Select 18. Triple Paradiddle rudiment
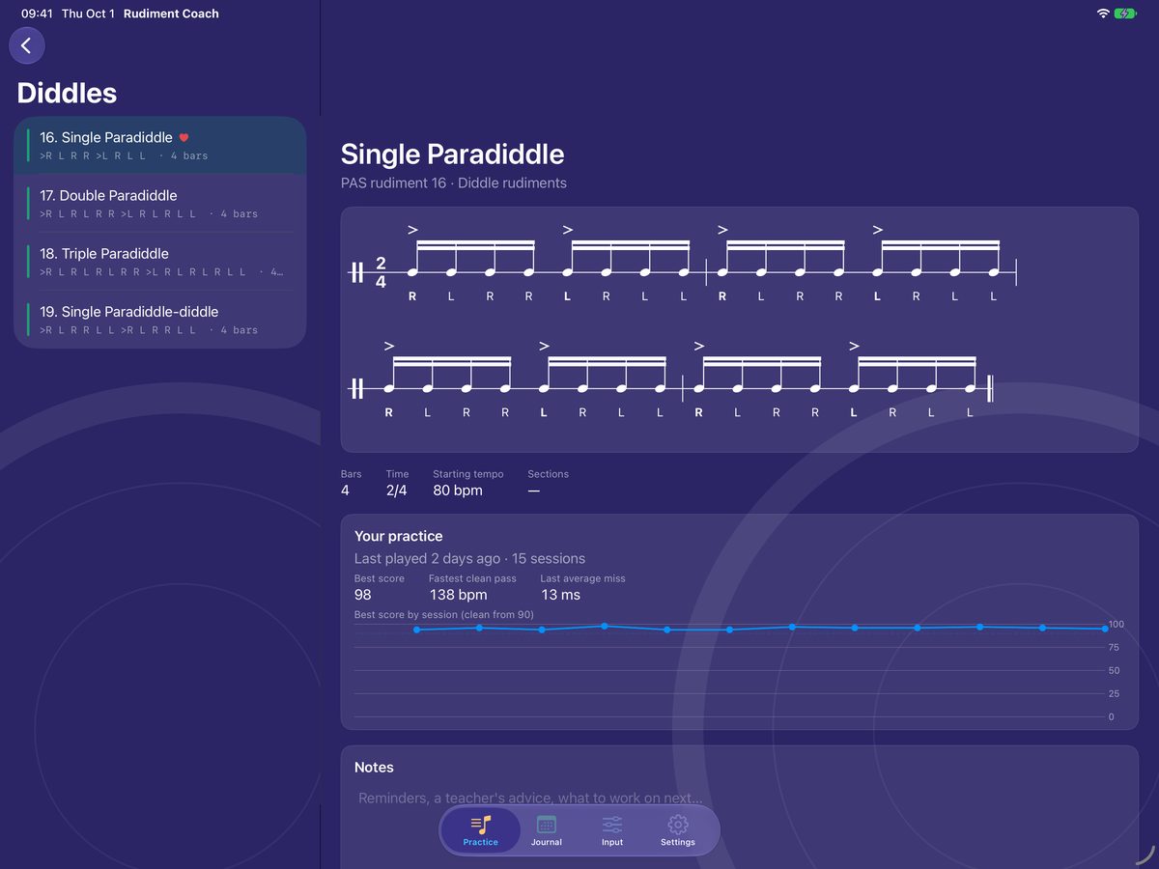The width and height of the screenshot is (1159, 869). coord(160,262)
